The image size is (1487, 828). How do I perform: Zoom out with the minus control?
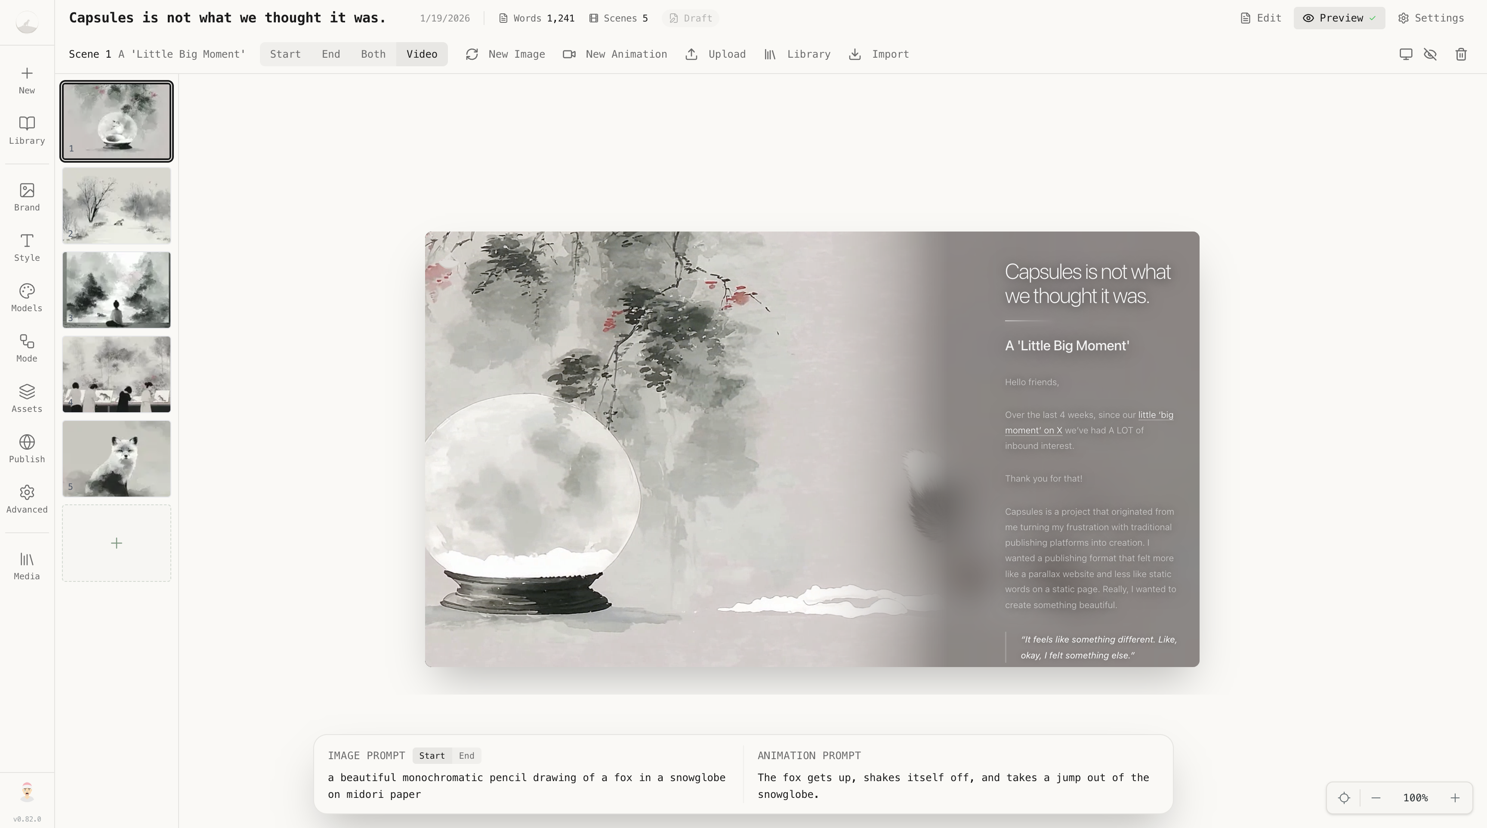[1376, 797]
